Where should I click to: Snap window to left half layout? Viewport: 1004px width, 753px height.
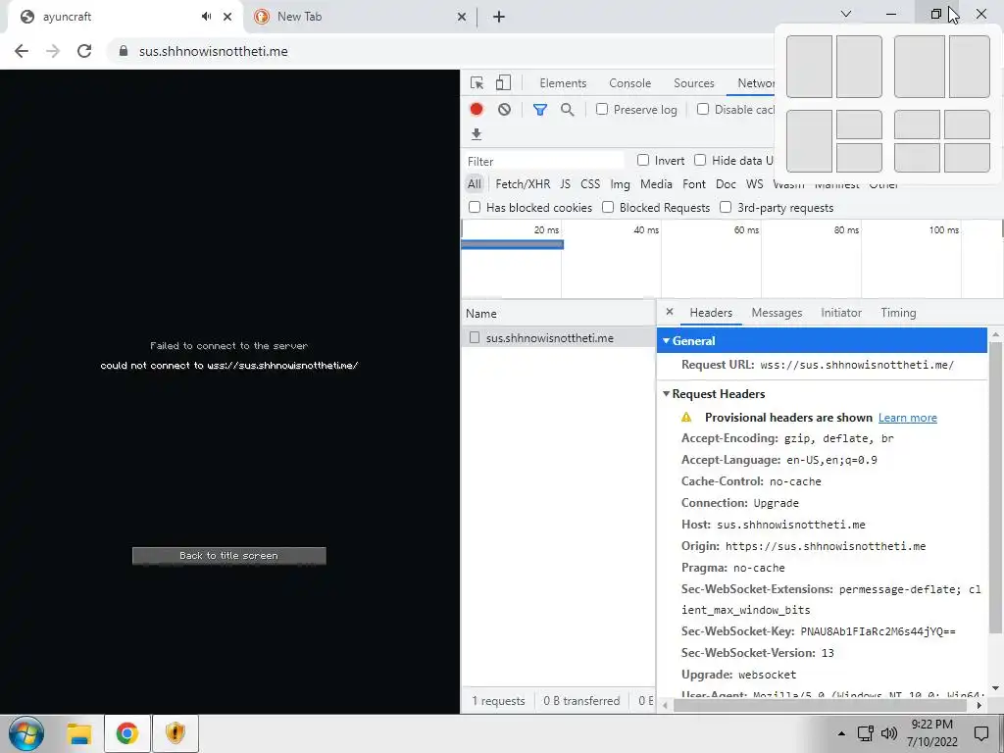tap(809, 67)
